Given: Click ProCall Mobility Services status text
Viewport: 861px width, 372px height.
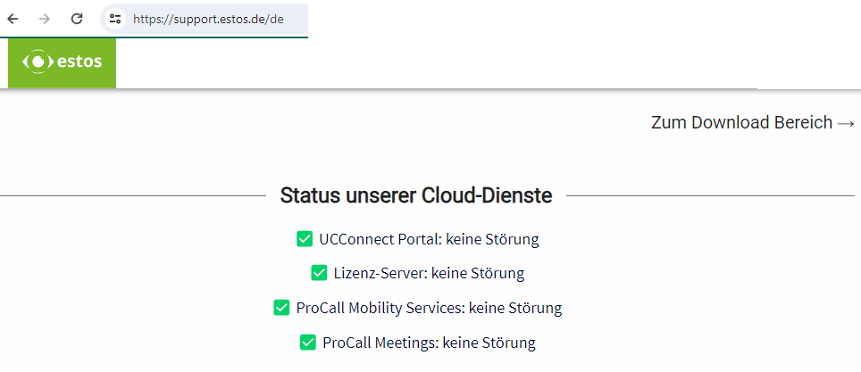Looking at the screenshot, I should click(429, 308).
